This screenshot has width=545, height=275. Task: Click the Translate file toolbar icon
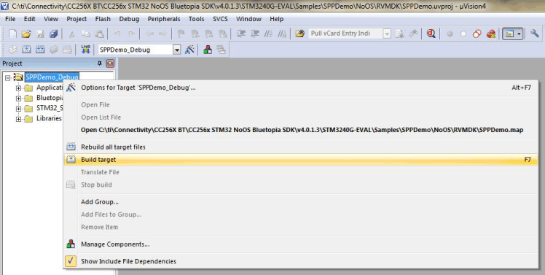pyautogui.click(x=13, y=50)
